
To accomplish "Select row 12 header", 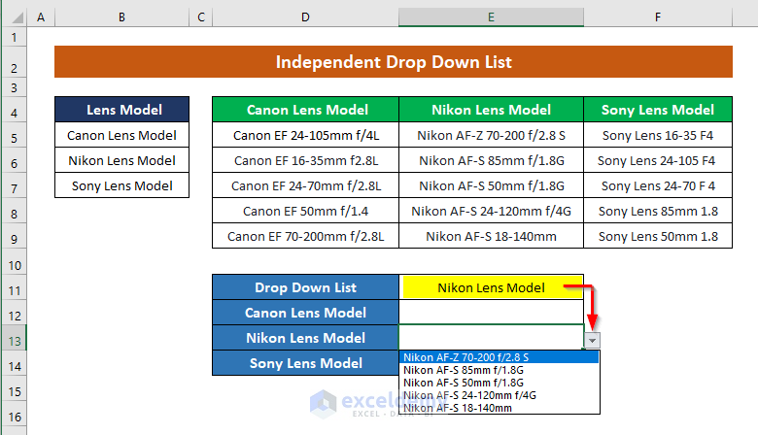I will pyautogui.click(x=14, y=313).
